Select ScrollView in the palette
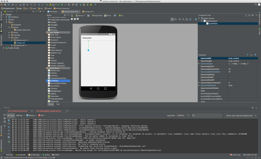Image resolution: width=261 pixels, height=159 pixels. pyautogui.click(x=58, y=81)
